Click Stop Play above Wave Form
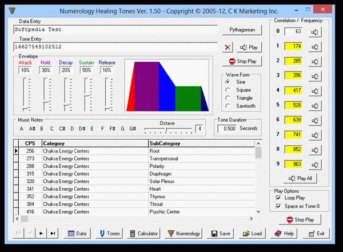The width and height of the screenshot is (343, 252). click(242, 61)
